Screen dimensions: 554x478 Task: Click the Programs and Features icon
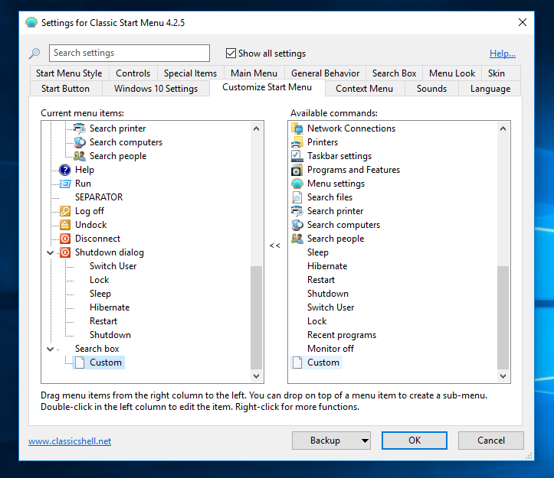(297, 170)
